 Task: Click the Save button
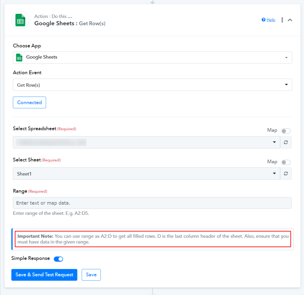(x=91, y=275)
